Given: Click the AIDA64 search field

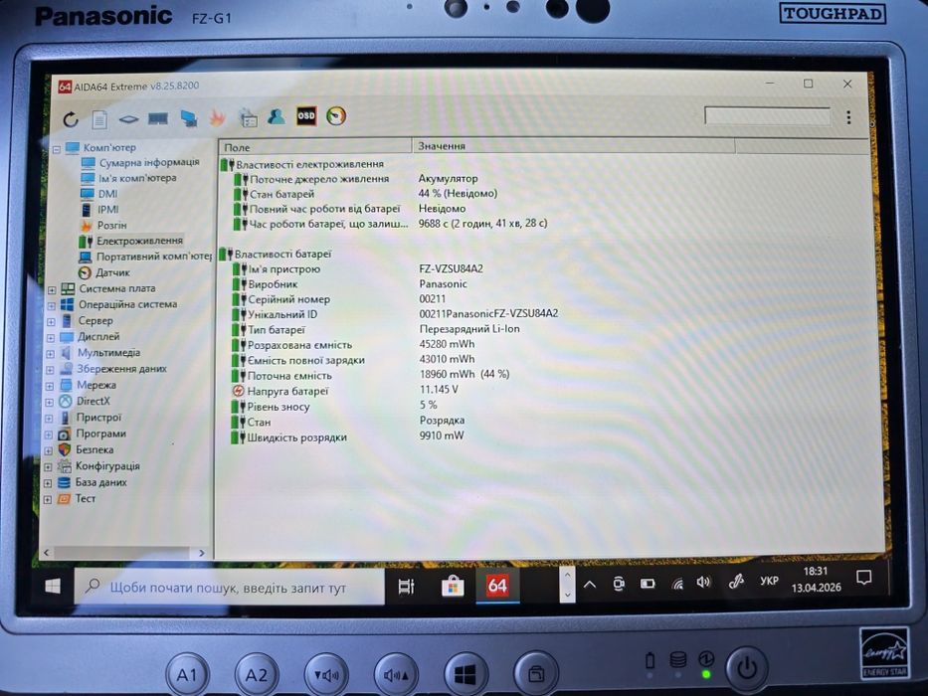Looking at the screenshot, I should [768, 115].
